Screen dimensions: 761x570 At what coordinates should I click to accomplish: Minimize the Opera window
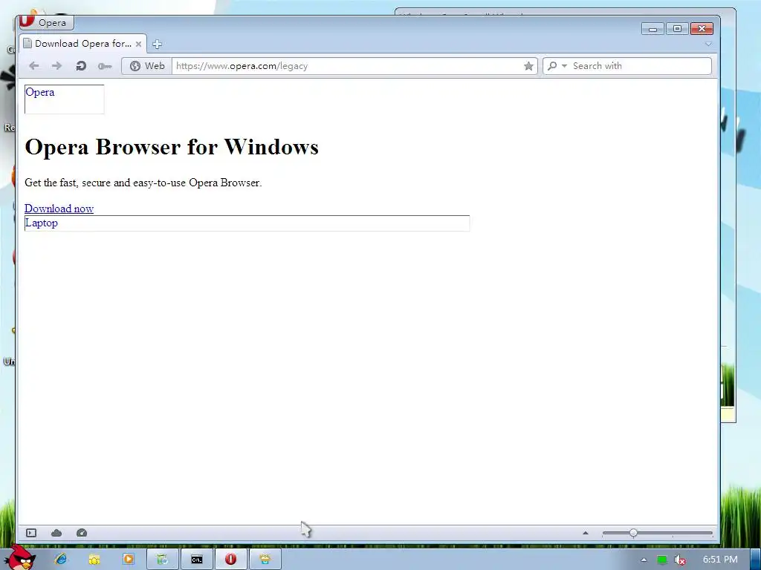tap(652, 29)
